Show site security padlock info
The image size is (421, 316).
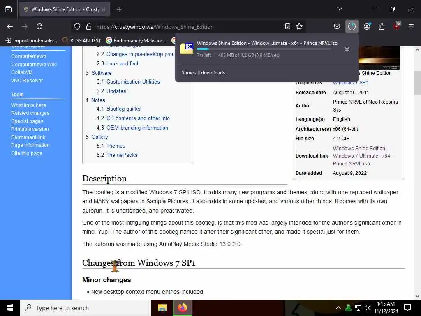[89, 26]
